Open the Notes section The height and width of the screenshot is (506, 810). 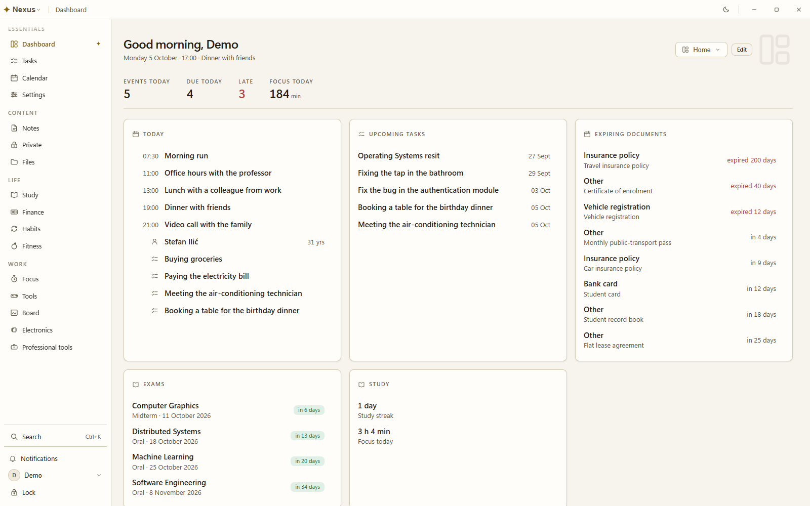click(x=55, y=129)
